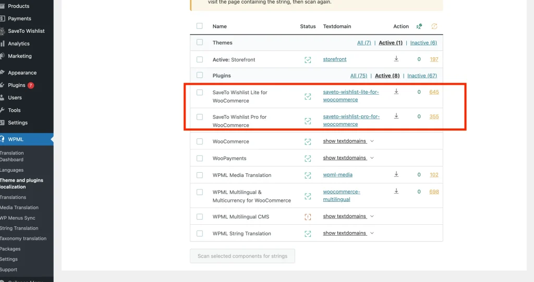Click the 698 pending strings count
Screen dimensions: 534x282
point(434,191)
